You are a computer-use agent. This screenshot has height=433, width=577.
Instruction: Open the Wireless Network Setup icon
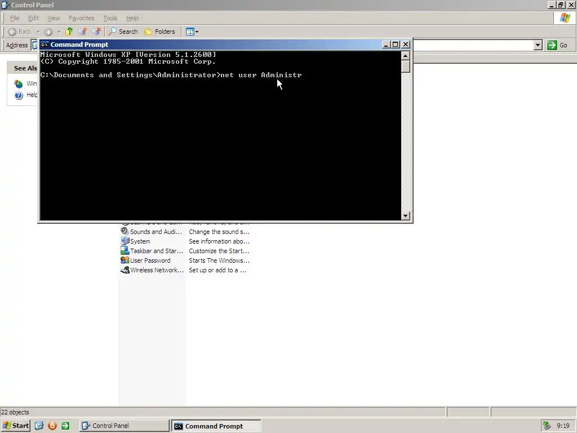pyautogui.click(x=125, y=270)
